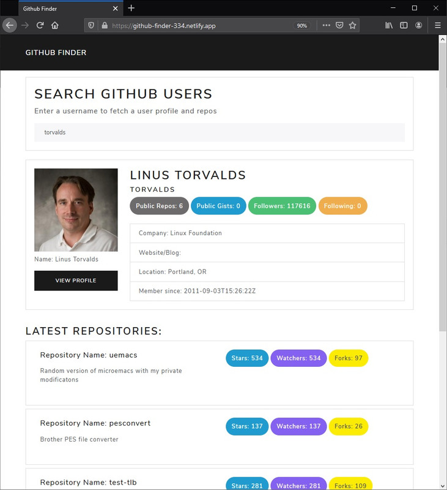View site security via the padlock icon
This screenshot has height=490, width=447.
click(105, 25)
